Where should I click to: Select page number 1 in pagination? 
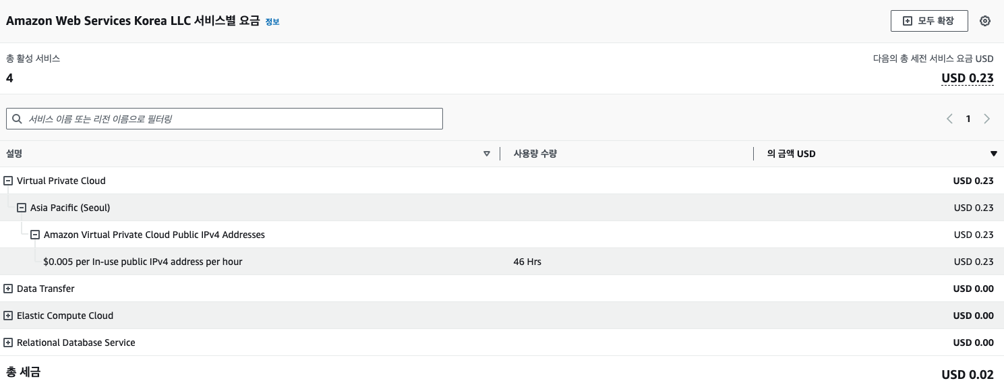(968, 119)
